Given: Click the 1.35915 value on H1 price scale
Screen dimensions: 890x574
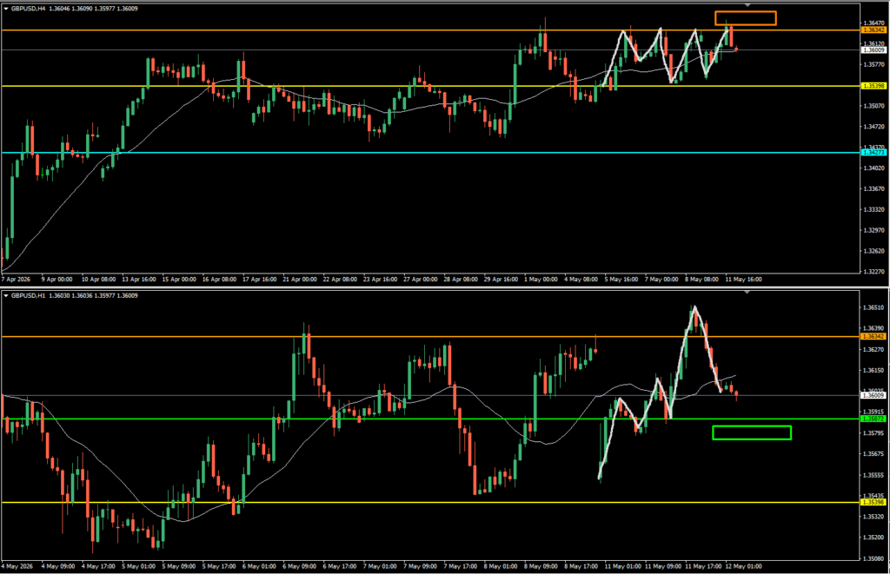Looking at the screenshot, I should (x=873, y=412).
